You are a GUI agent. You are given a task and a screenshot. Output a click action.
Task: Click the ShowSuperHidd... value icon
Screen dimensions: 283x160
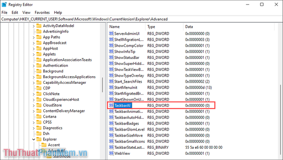pos(111,63)
